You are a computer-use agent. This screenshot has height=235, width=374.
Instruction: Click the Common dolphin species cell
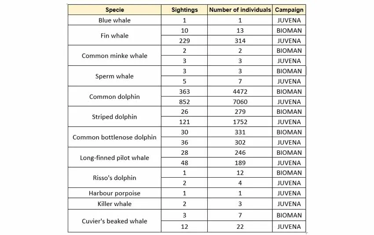[114, 97]
